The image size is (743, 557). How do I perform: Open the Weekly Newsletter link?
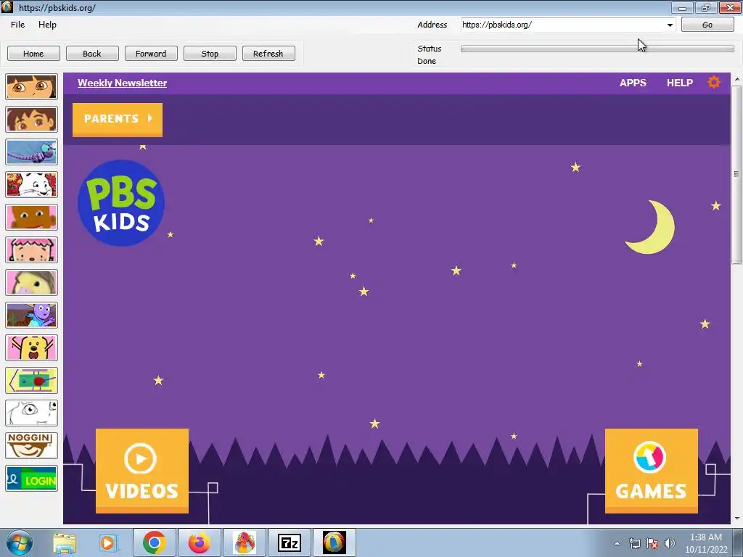[122, 83]
